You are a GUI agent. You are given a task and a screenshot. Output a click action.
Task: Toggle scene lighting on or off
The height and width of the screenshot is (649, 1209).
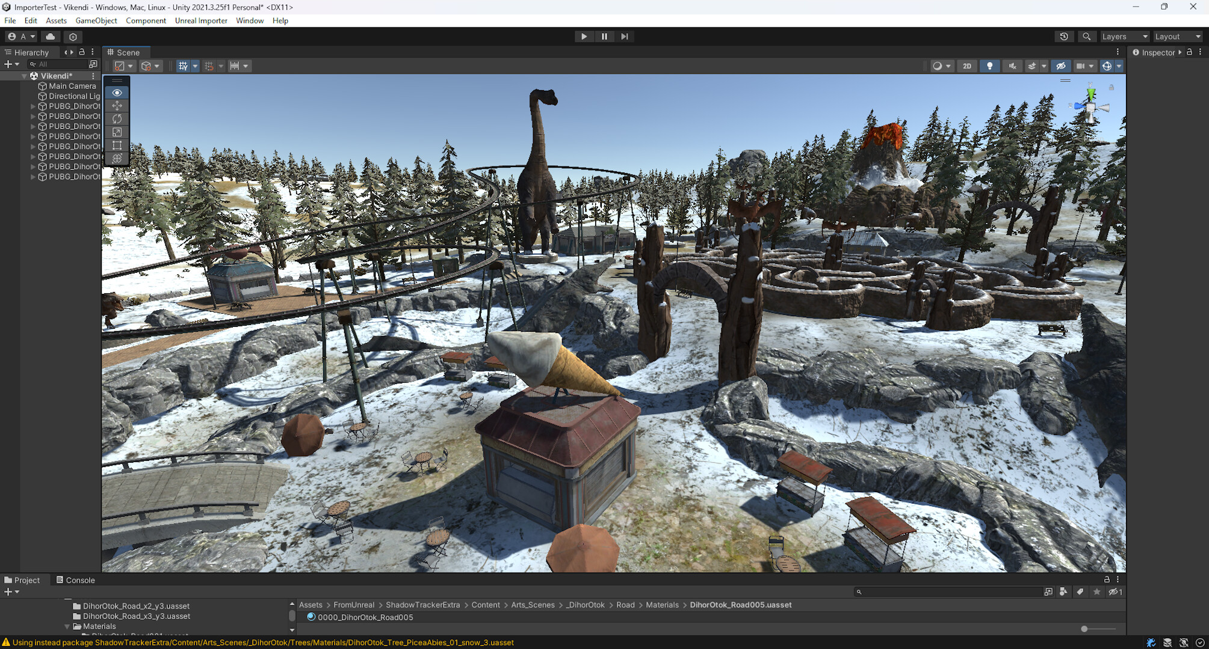click(x=990, y=66)
